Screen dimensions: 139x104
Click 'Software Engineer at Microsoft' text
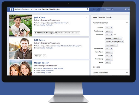coord(46,66)
